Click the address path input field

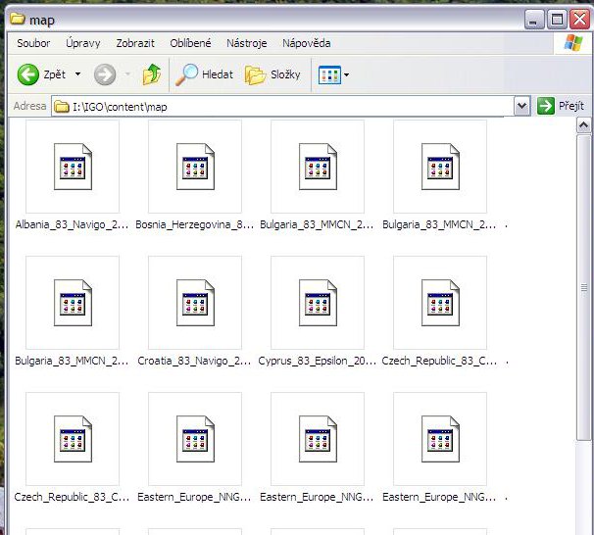[284, 106]
